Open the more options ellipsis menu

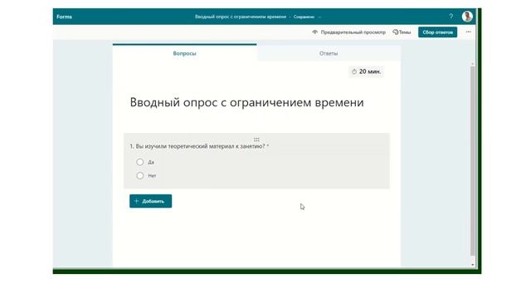468,32
